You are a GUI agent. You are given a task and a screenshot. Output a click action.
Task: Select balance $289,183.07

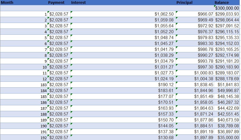click(x=227, y=73)
